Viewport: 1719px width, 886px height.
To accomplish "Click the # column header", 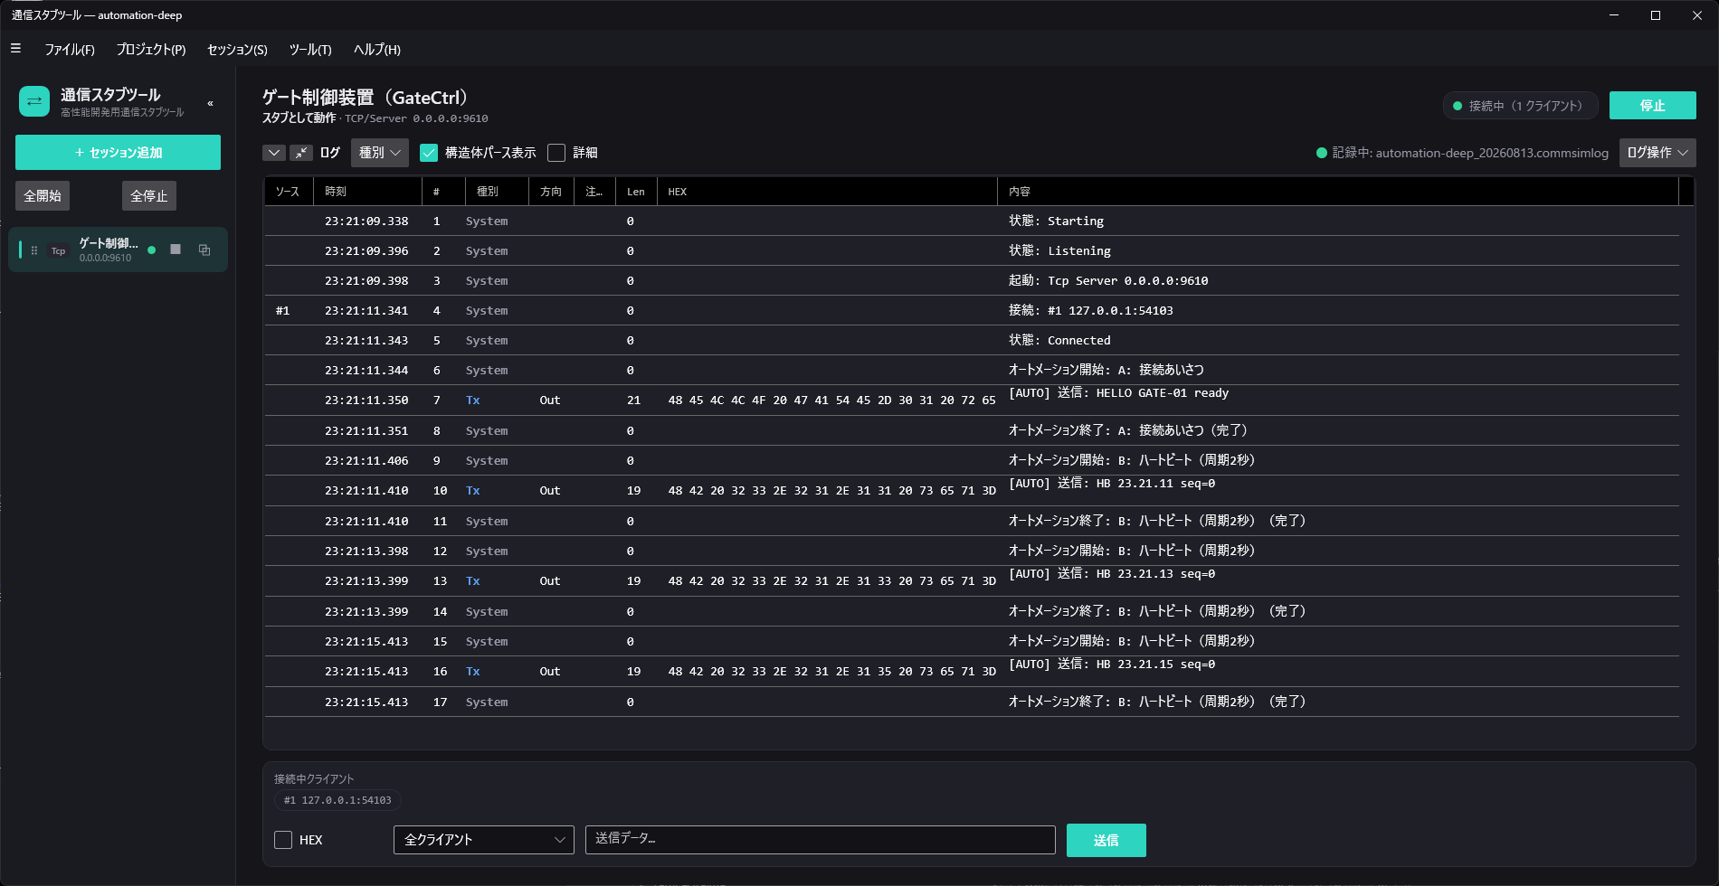I will tap(443, 192).
